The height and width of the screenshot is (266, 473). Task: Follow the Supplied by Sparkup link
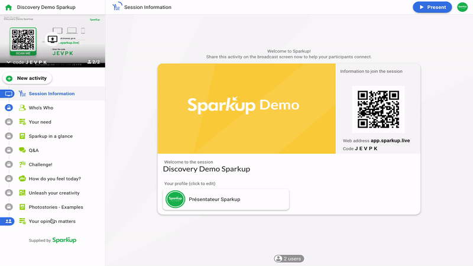click(x=53, y=240)
